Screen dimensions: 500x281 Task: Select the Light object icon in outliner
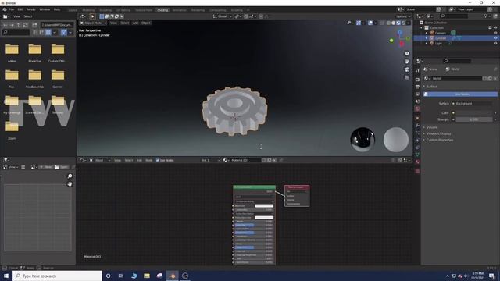pos(432,43)
